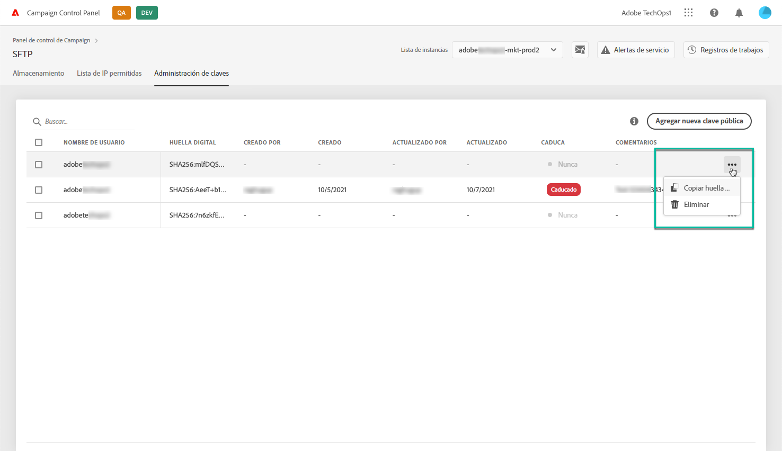
Task: Select the Administración de claves tab
Action: (x=192, y=73)
